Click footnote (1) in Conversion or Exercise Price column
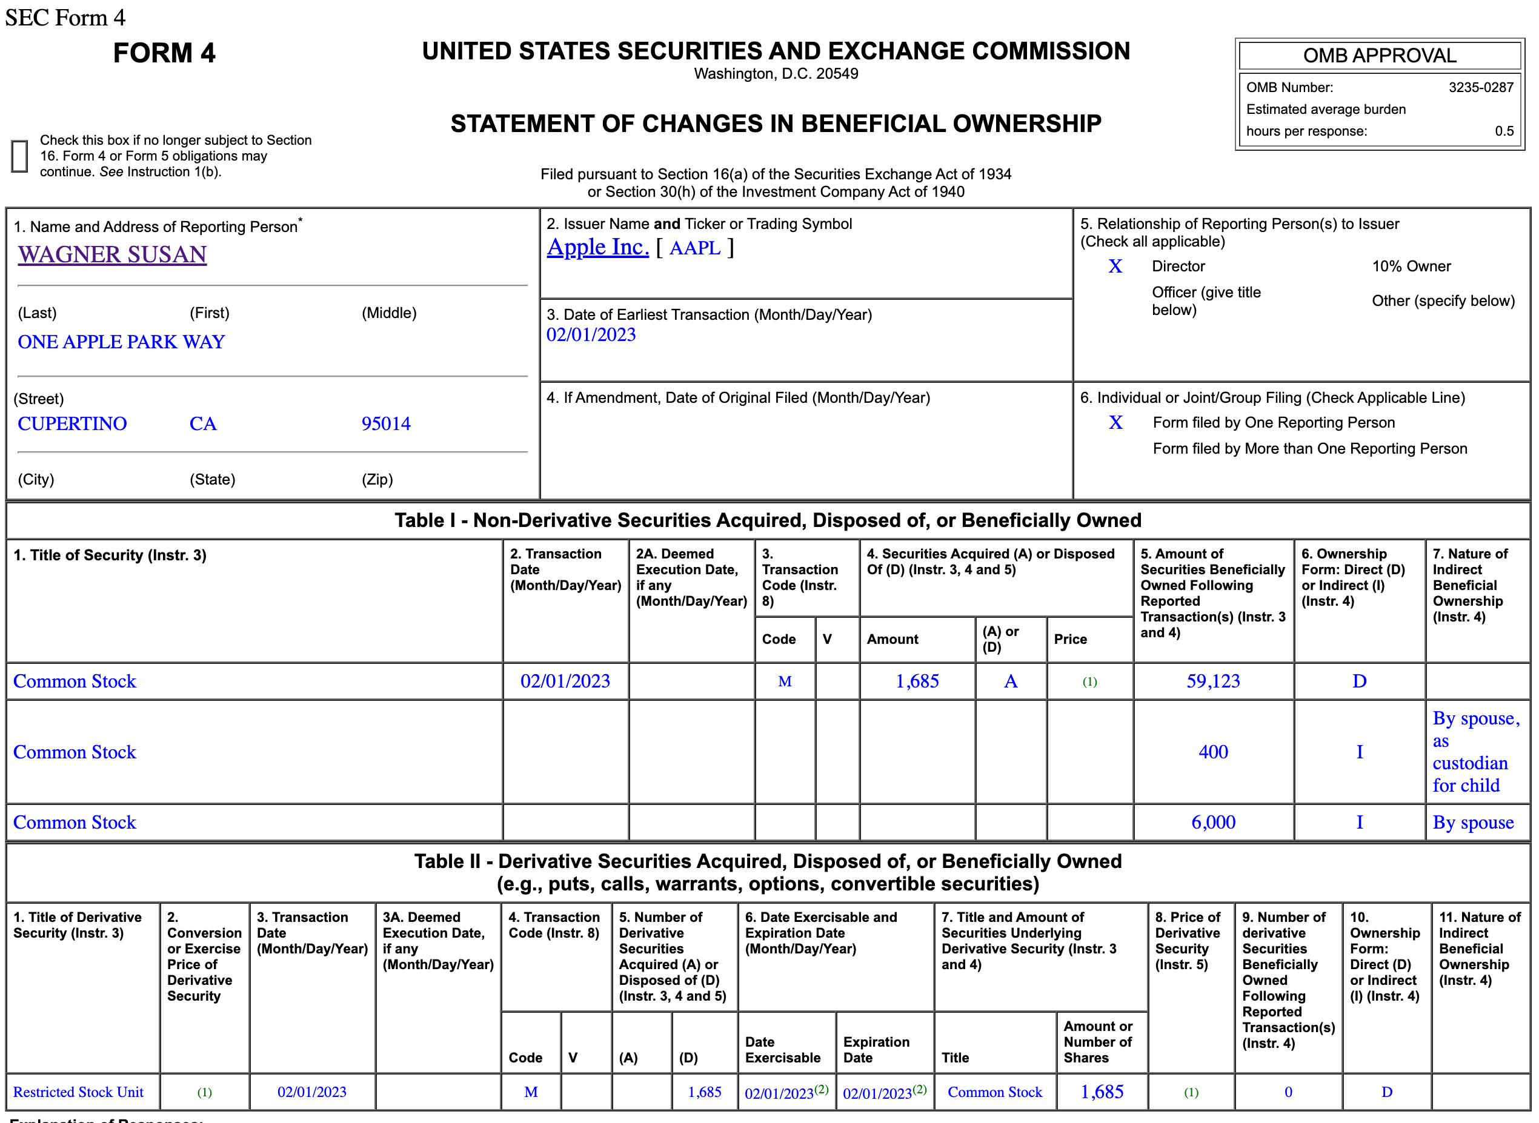The height and width of the screenshot is (1123, 1539). coord(204,1093)
